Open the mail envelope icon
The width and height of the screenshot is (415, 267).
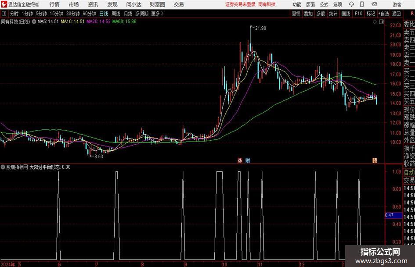tap(374, 4)
